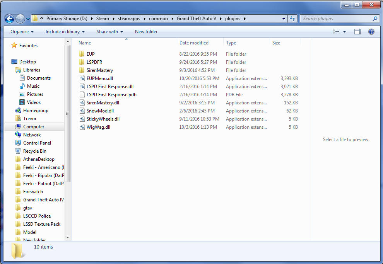Select the WigWag.dll file name
Screen dimensions: 383x264
[x=98, y=127]
